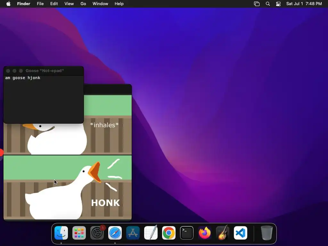
Task: Launch Google Chrome from the Dock
Action: point(169,233)
